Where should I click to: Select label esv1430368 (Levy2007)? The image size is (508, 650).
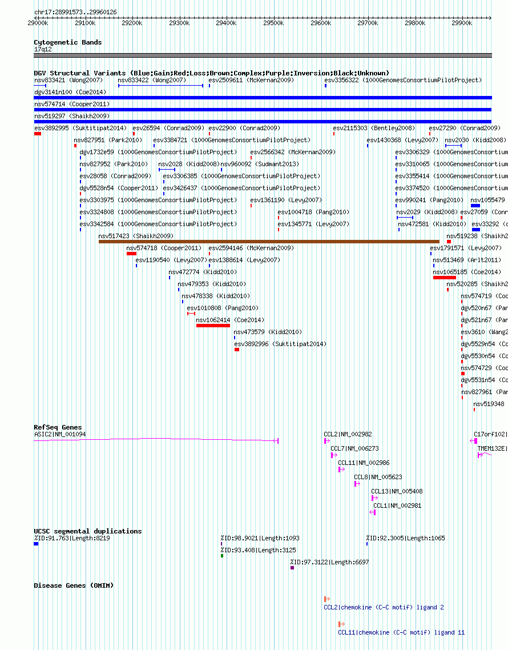(402, 140)
